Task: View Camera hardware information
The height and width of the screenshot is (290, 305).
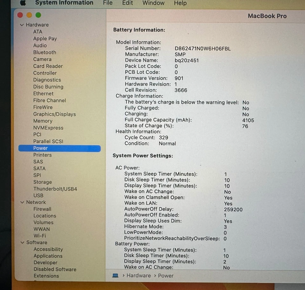Action: coord(42,59)
